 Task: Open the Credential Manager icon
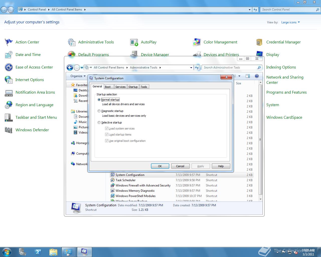tap(260, 42)
